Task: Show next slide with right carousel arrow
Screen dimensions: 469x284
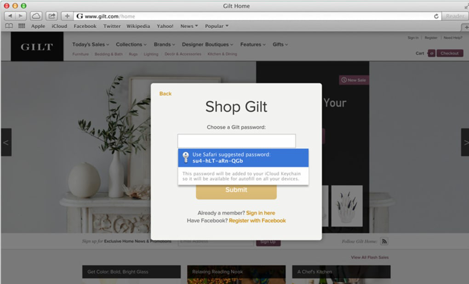Action: (465, 142)
